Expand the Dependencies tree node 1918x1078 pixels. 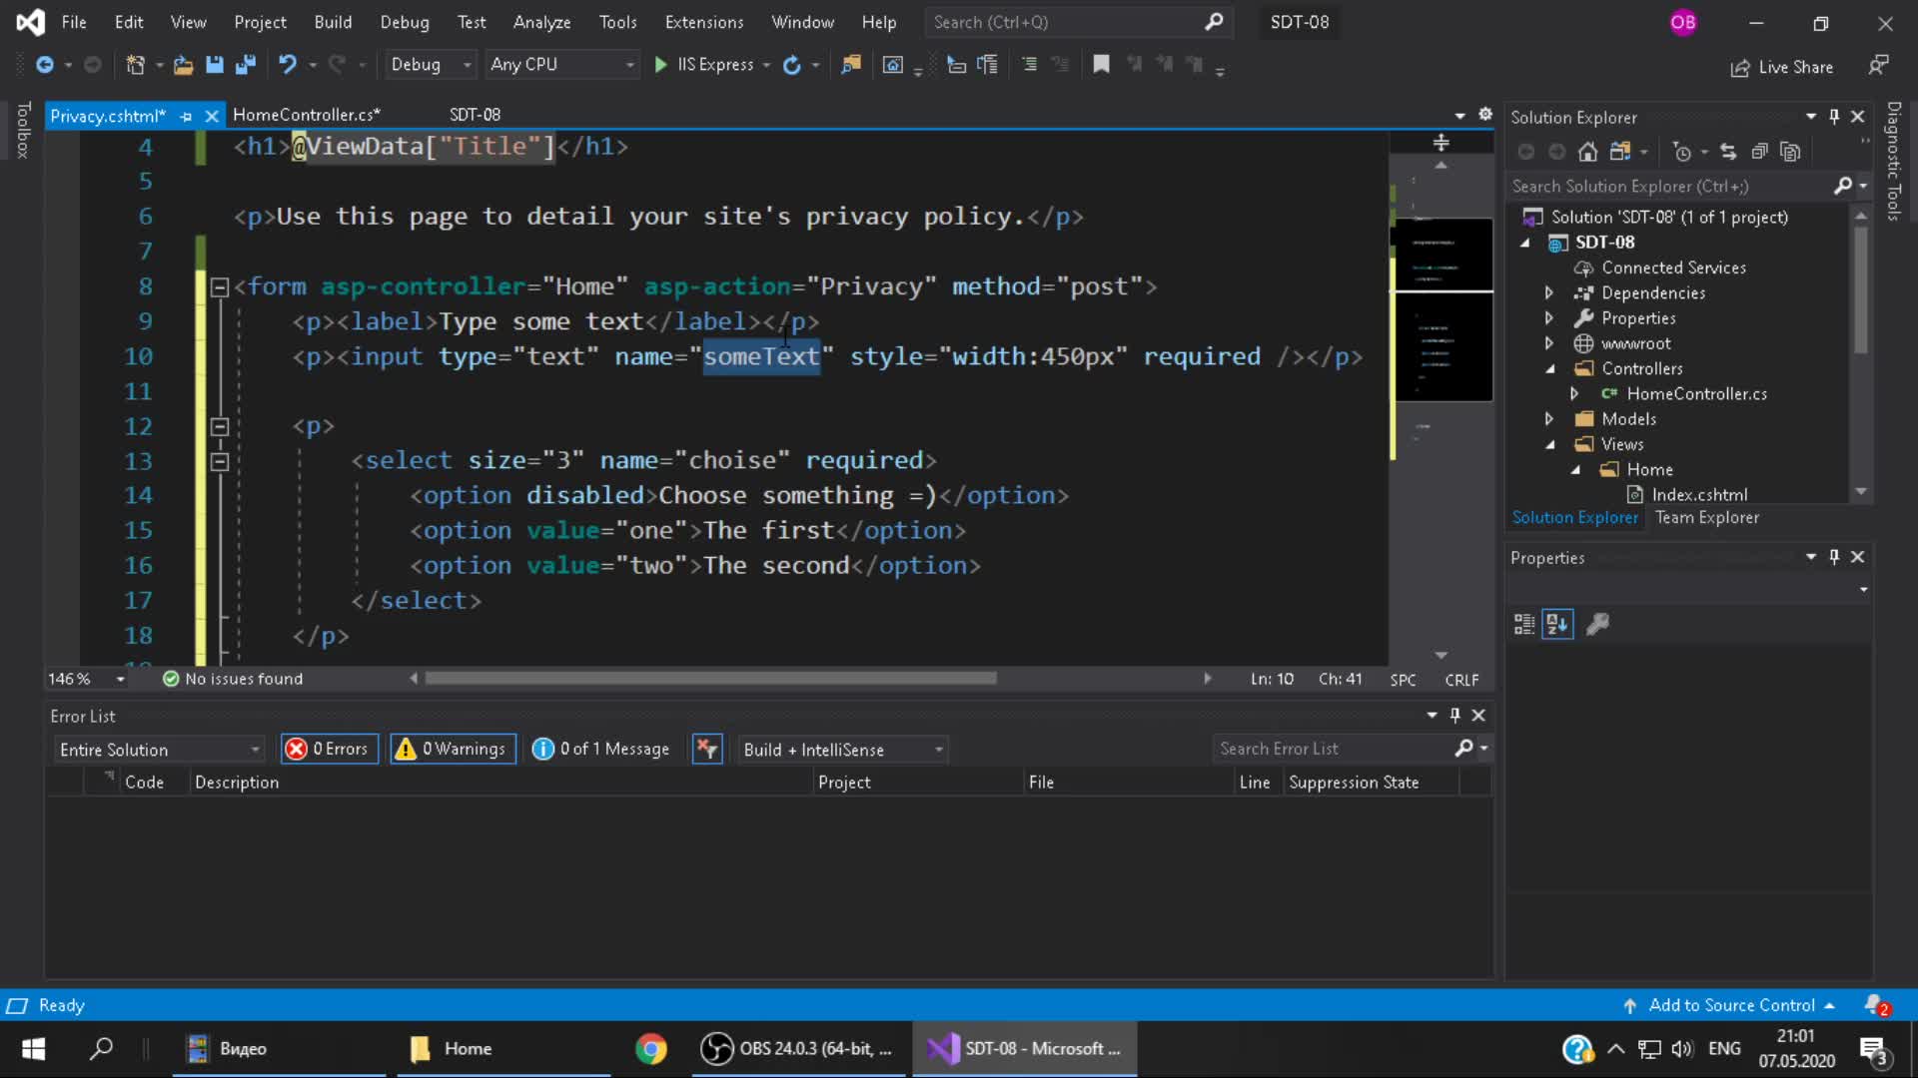(1549, 293)
